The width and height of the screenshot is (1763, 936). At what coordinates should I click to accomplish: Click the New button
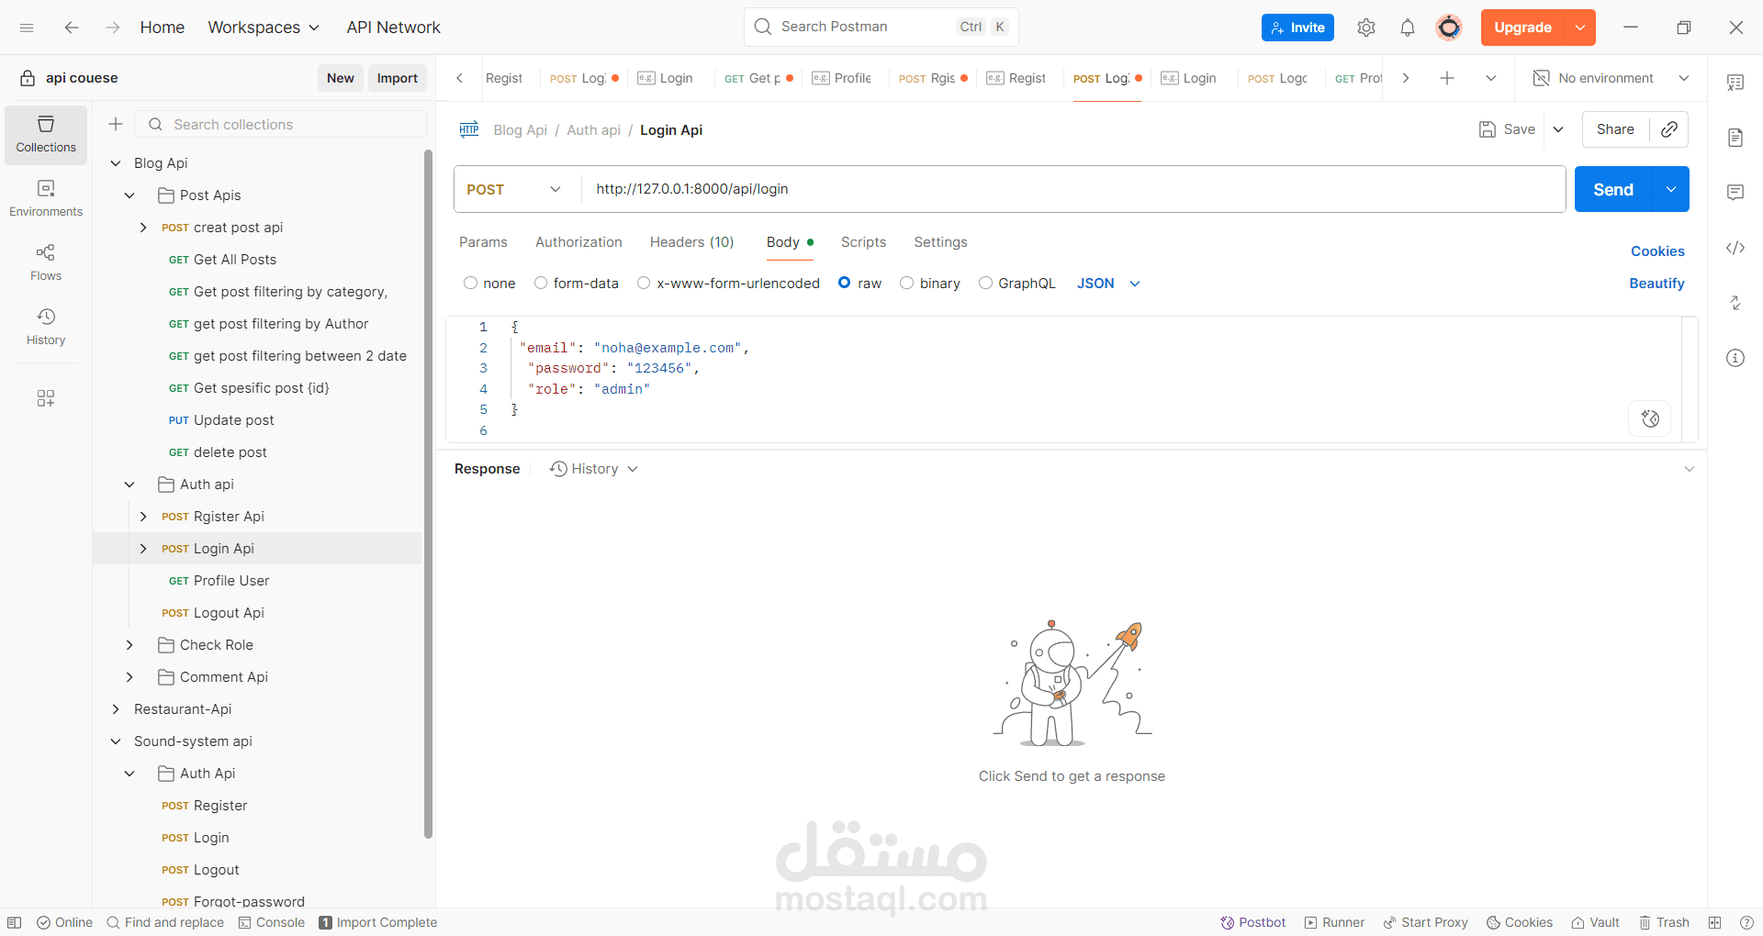[340, 78]
